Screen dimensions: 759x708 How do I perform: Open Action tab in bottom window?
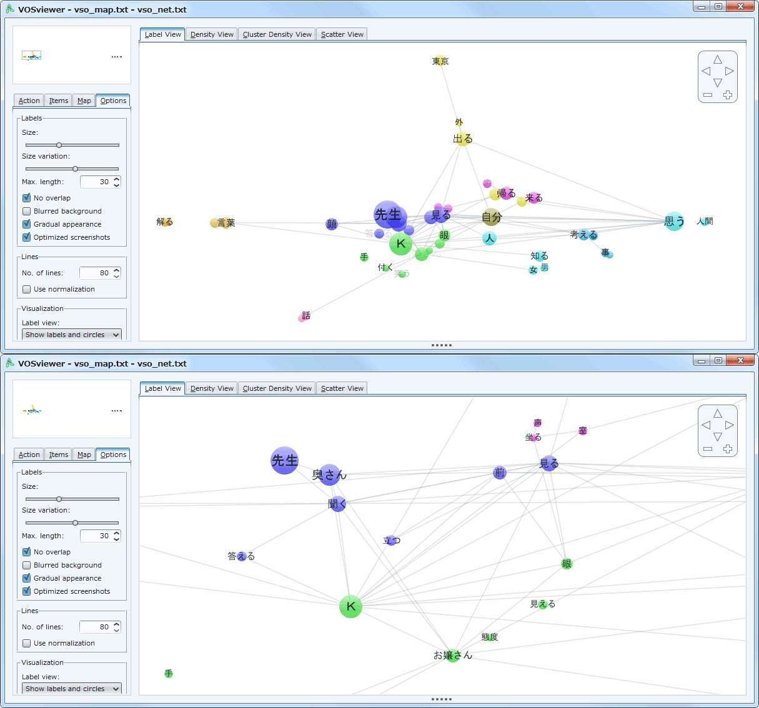click(x=29, y=455)
